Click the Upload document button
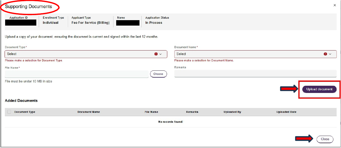This screenshot has height=148, width=341. tap(319, 89)
